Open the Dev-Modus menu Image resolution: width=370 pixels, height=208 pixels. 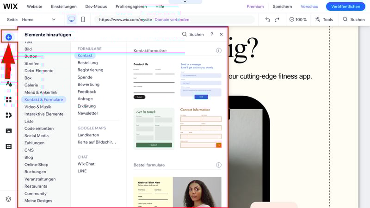tap(96, 6)
